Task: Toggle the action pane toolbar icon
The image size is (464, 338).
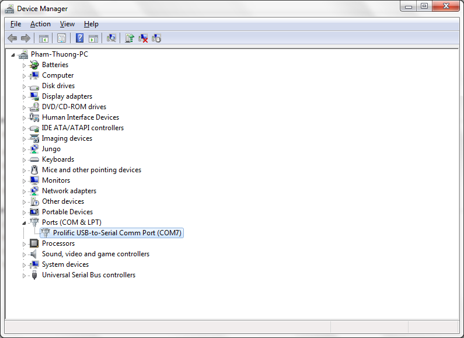Action: point(93,38)
